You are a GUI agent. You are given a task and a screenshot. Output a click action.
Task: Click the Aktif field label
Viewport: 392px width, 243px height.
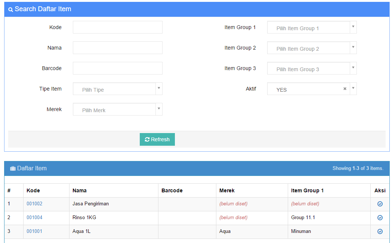tap(251, 89)
